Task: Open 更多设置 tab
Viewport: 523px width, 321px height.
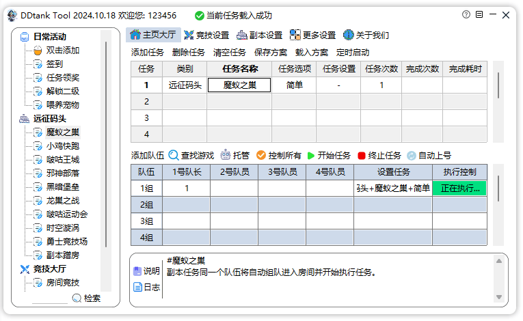Action: click(312, 35)
